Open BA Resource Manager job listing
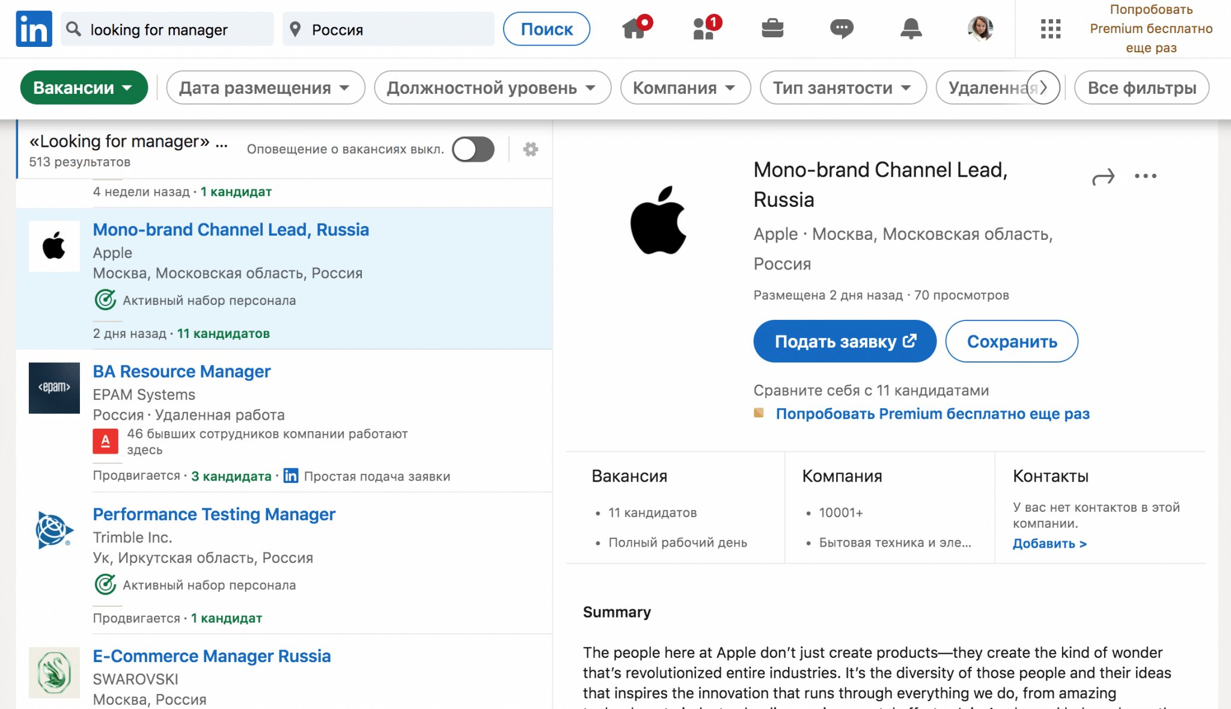This screenshot has height=709, width=1231. click(182, 372)
